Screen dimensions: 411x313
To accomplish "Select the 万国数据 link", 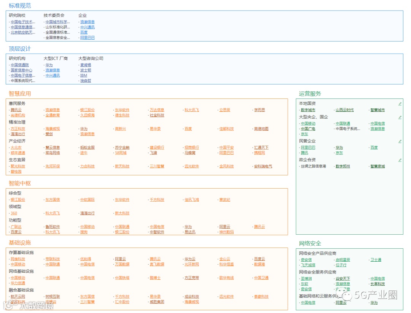I will click(122, 265).
